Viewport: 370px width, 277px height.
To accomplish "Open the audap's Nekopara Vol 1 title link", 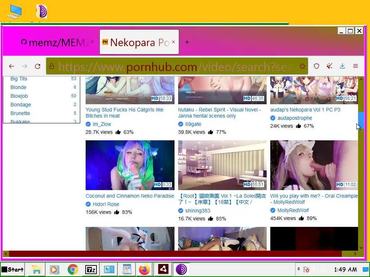I will coord(305,110).
